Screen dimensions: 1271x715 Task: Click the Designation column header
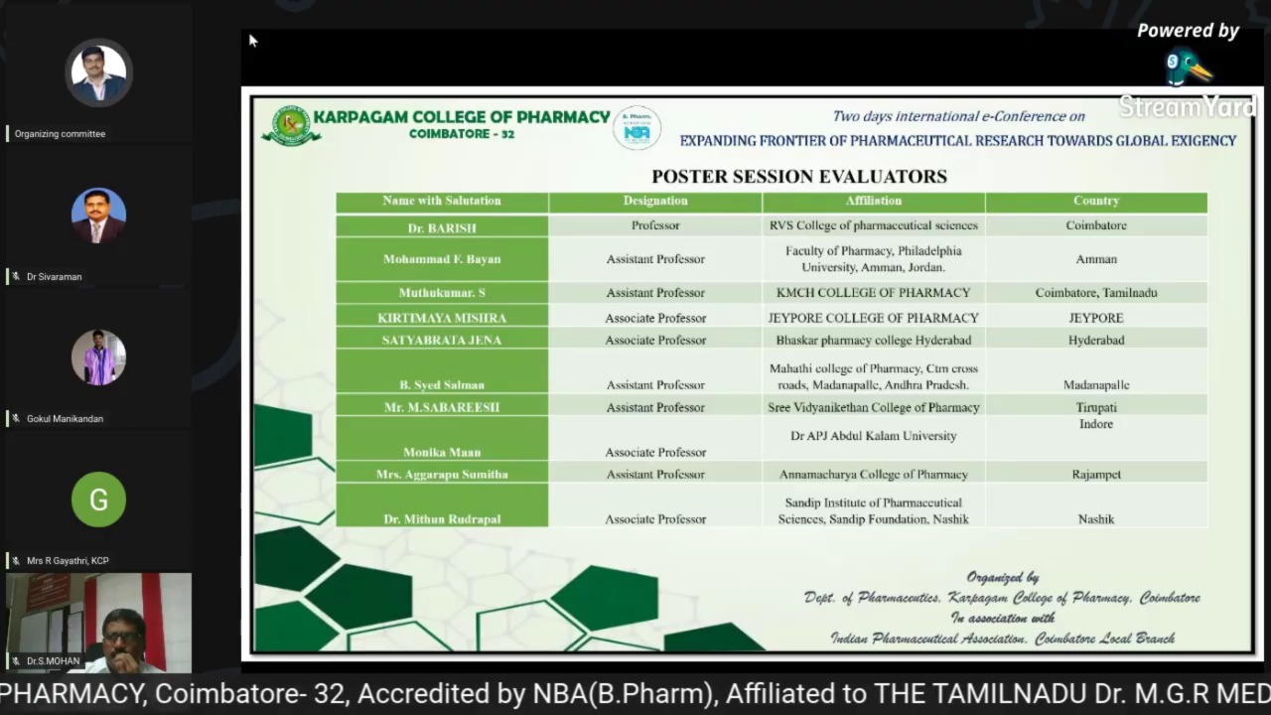point(655,202)
